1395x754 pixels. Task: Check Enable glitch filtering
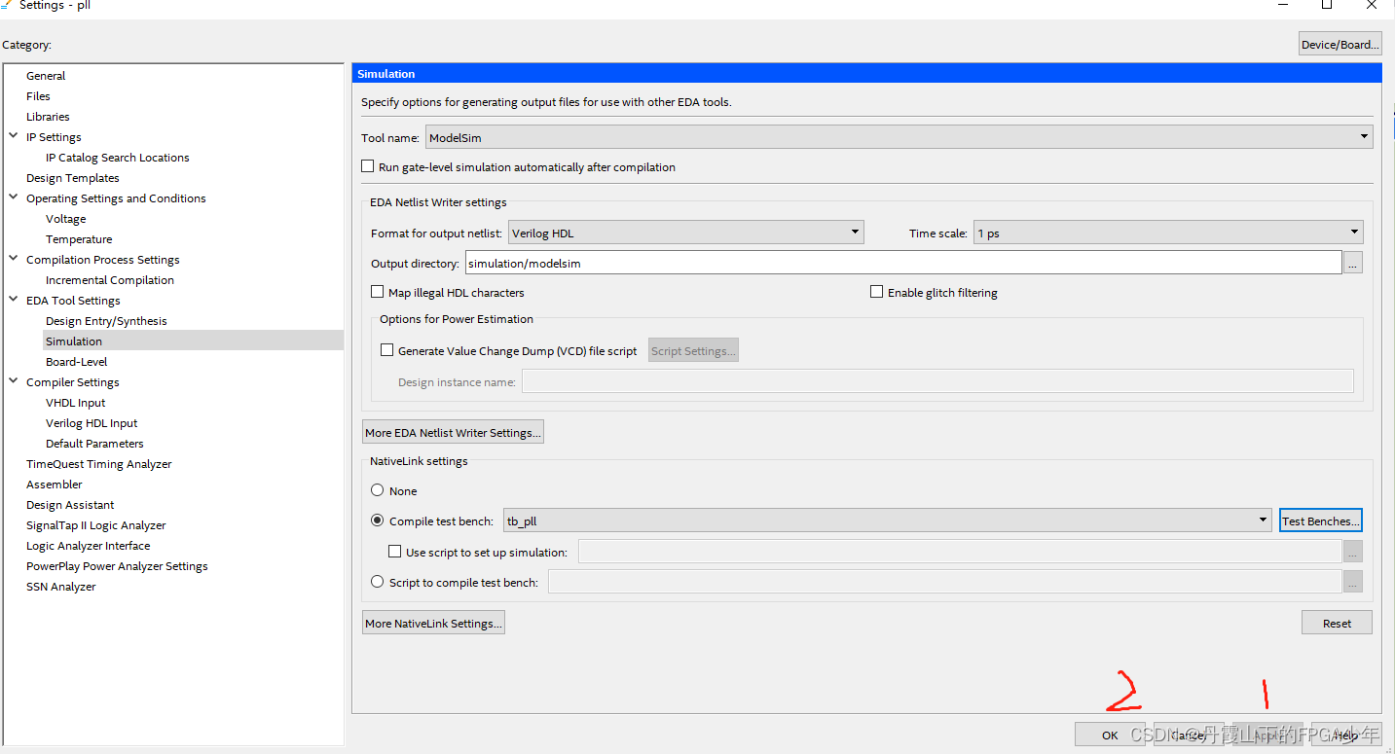pos(877,292)
